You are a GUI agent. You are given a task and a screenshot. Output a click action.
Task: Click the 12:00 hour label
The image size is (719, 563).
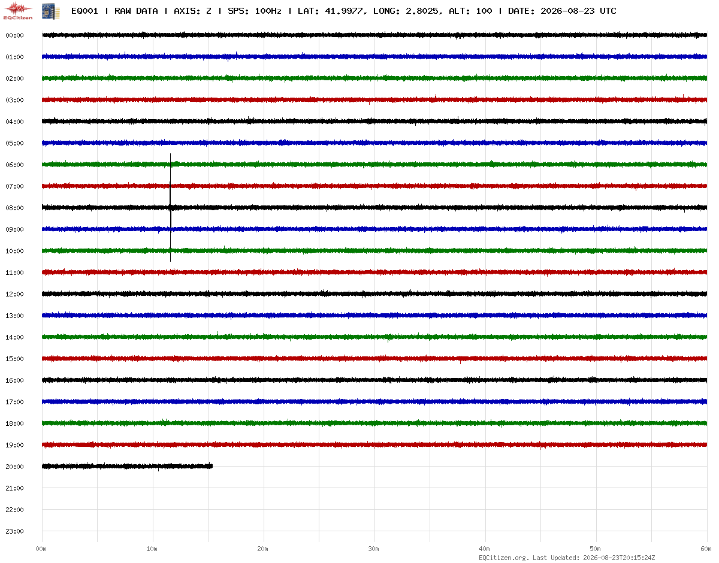(x=14, y=294)
